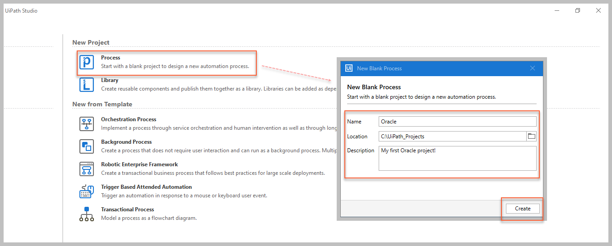The height and width of the screenshot is (246, 612).
Task: Pick the Trigger Based Attended Automation icon
Action: [87, 191]
